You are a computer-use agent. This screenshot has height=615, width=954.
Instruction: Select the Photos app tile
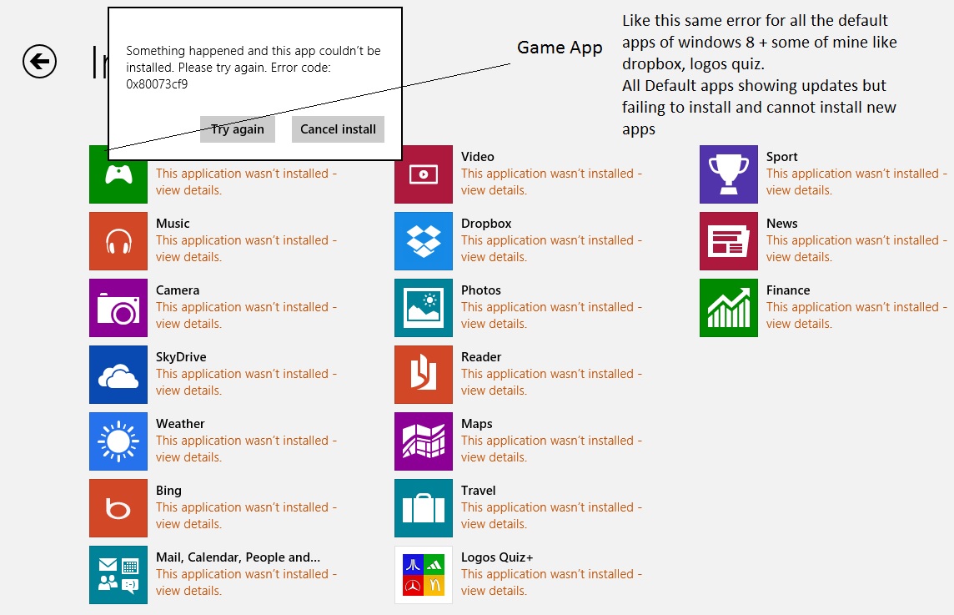click(x=424, y=307)
